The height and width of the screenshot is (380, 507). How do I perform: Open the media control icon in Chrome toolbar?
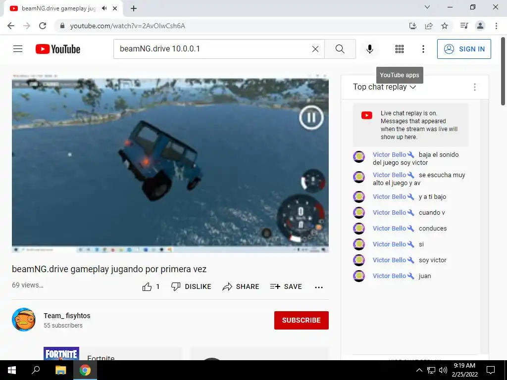pyautogui.click(x=464, y=26)
